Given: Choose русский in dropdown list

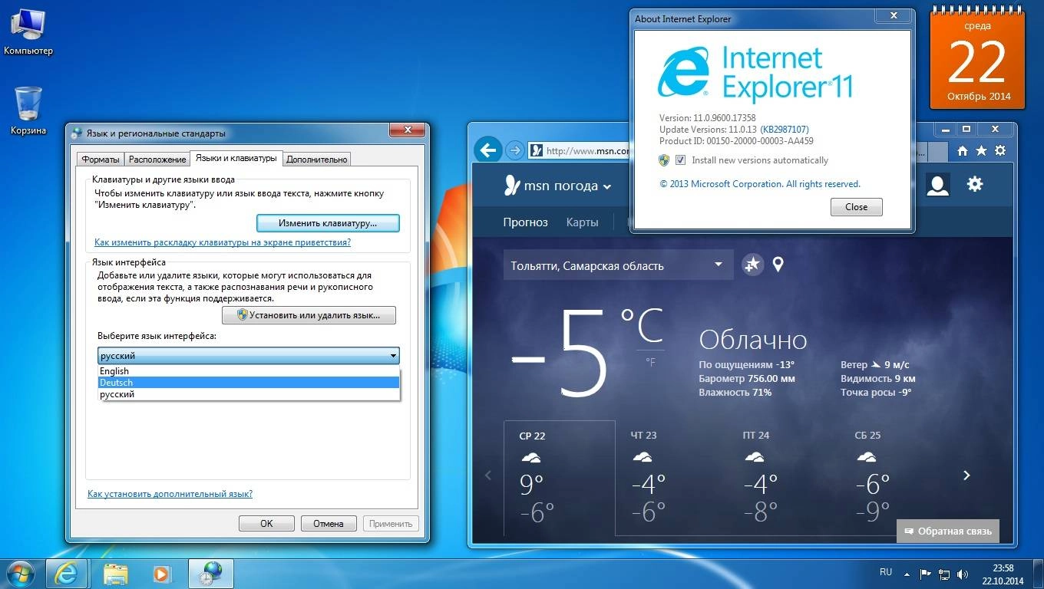Looking at the screenshot, I should [x=249, y=394].
